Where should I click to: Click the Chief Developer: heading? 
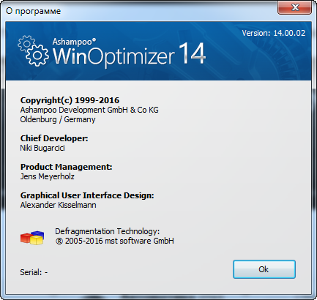tap(54, 138)
